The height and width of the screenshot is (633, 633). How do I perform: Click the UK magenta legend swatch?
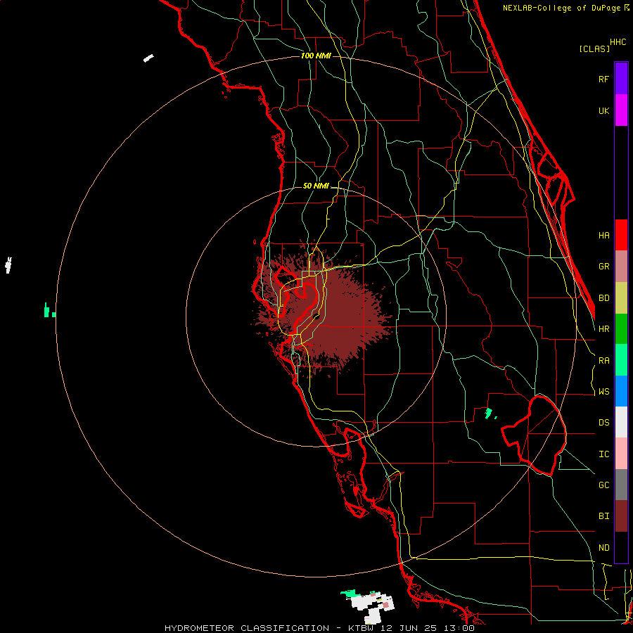pos(621,110)
